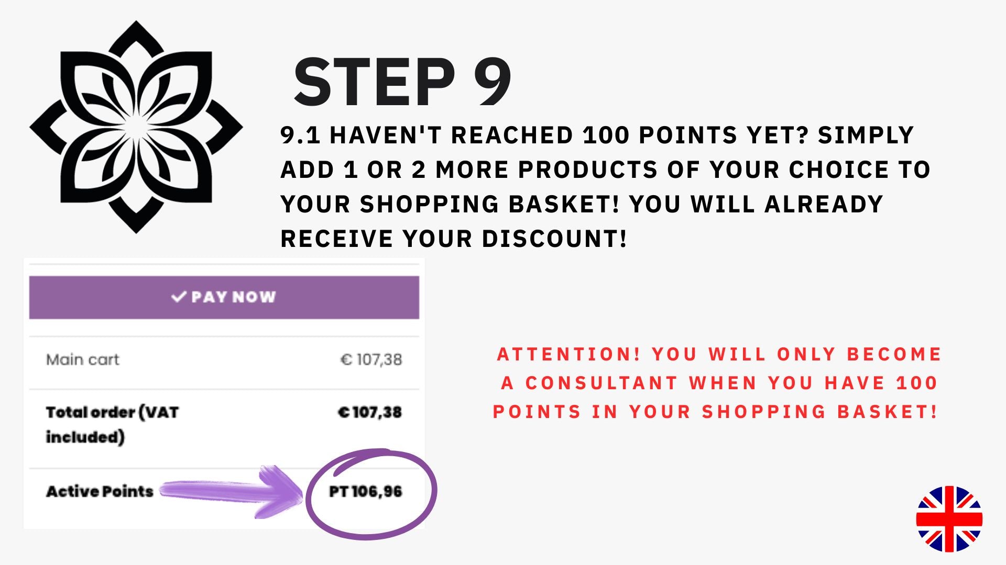This screenshot has height=565, width=1006.
Task: Click the UK flag icon
Action: click(949, 519)
